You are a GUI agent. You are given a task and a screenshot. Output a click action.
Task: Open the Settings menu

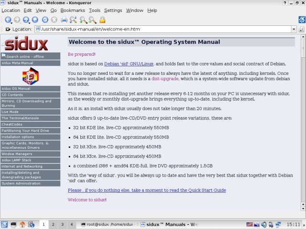click(x=113, y=10)
